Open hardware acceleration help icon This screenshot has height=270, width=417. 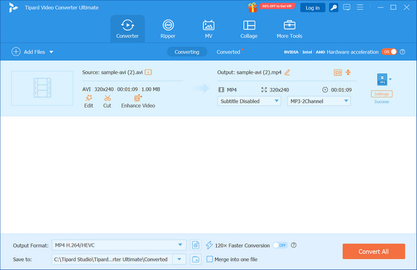coord(403,52)
